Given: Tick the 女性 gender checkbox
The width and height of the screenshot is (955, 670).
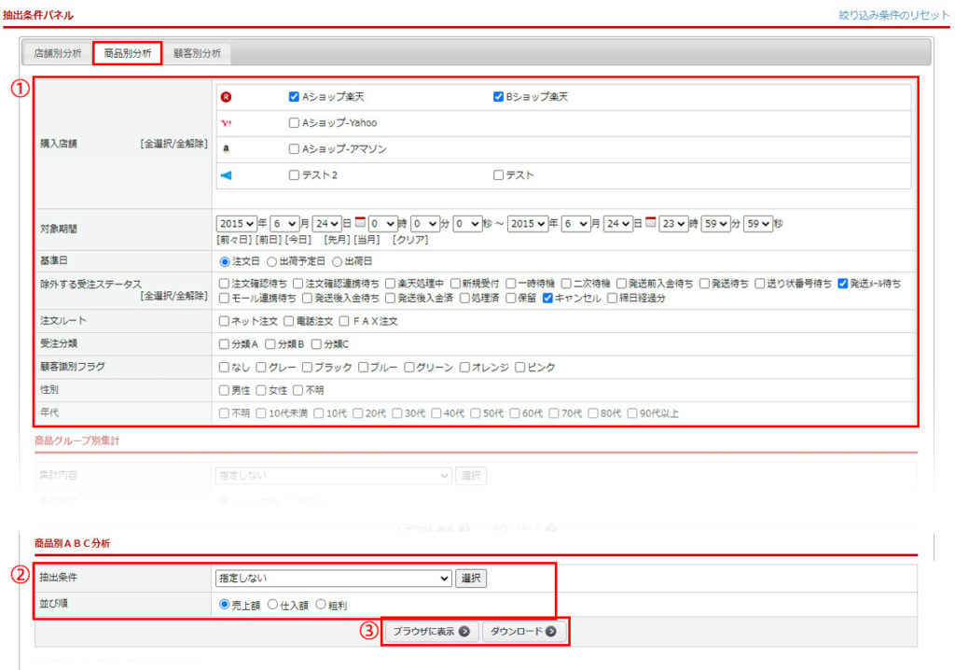Looking at the screenshot, I should coord(261,390).
